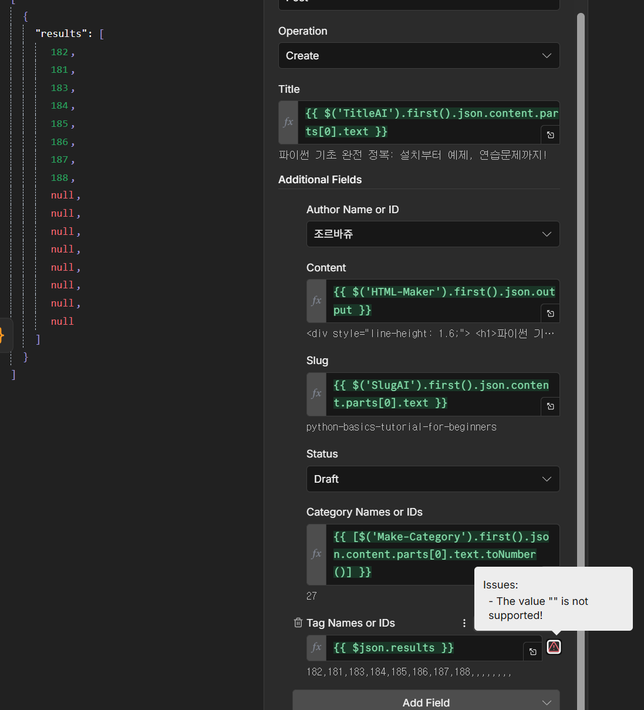Click the Add Field button
This screenshot has height=710, width=644.
pyautogui.click(x=426, y=702)
